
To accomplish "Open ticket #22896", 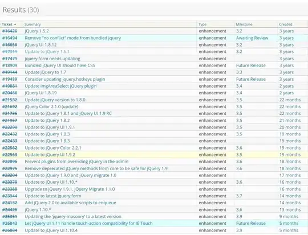I will click(x=10, y=162).
